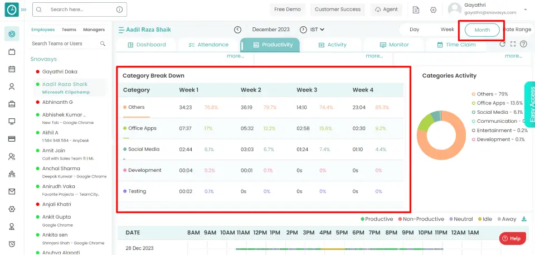
Task: Click Office Apps - 13.6% legend entry
Action: (497, 103)
